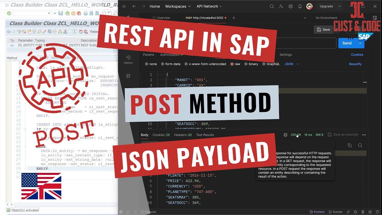Click the network globe icon
The height and width of the screenshot is (215, 382).
285,135
